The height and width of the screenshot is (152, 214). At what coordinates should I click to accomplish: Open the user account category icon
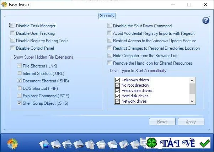pyautogui.click(x=90, y=144)
